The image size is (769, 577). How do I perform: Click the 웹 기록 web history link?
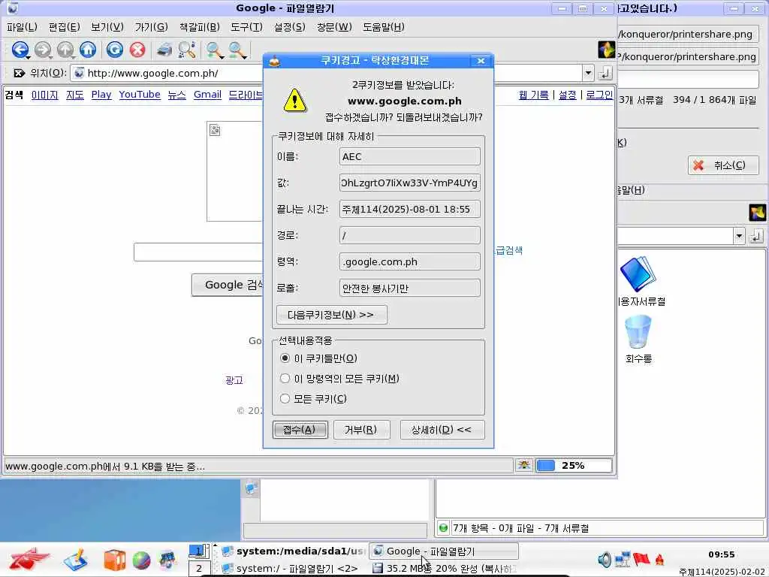pos(534,94)
